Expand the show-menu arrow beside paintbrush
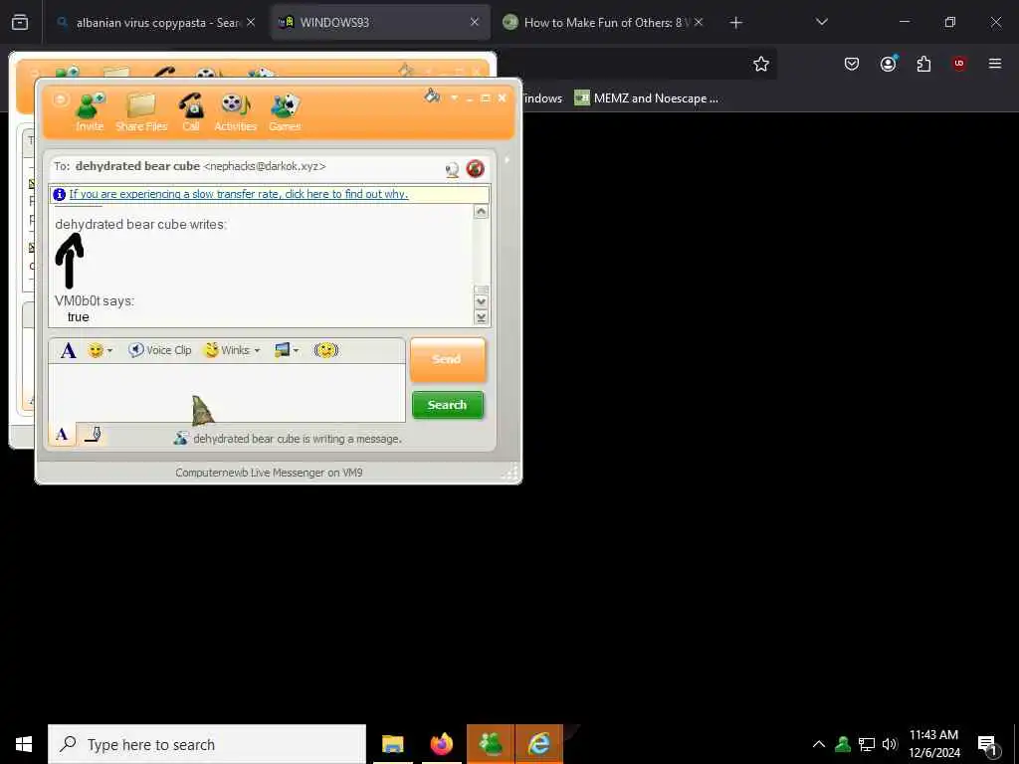The image size is (1019, 764). pos(454,98)
